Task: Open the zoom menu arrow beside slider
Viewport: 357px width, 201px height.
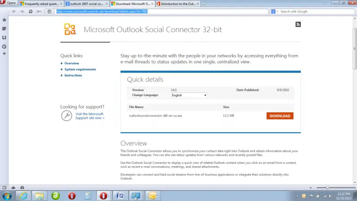Action: pos(311,188)
